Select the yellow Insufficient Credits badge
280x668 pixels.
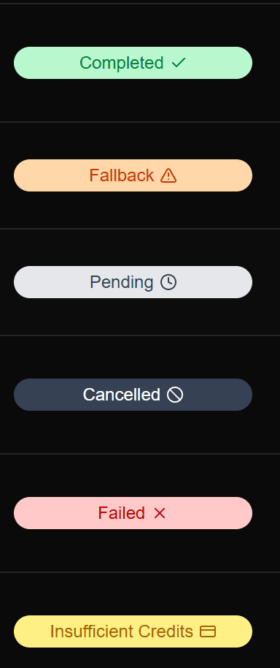133,631
